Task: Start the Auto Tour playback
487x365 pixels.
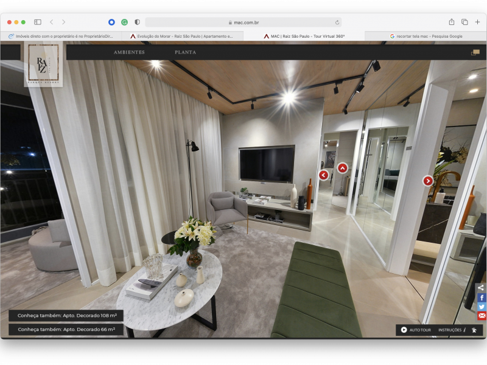Action: (416, 330)
